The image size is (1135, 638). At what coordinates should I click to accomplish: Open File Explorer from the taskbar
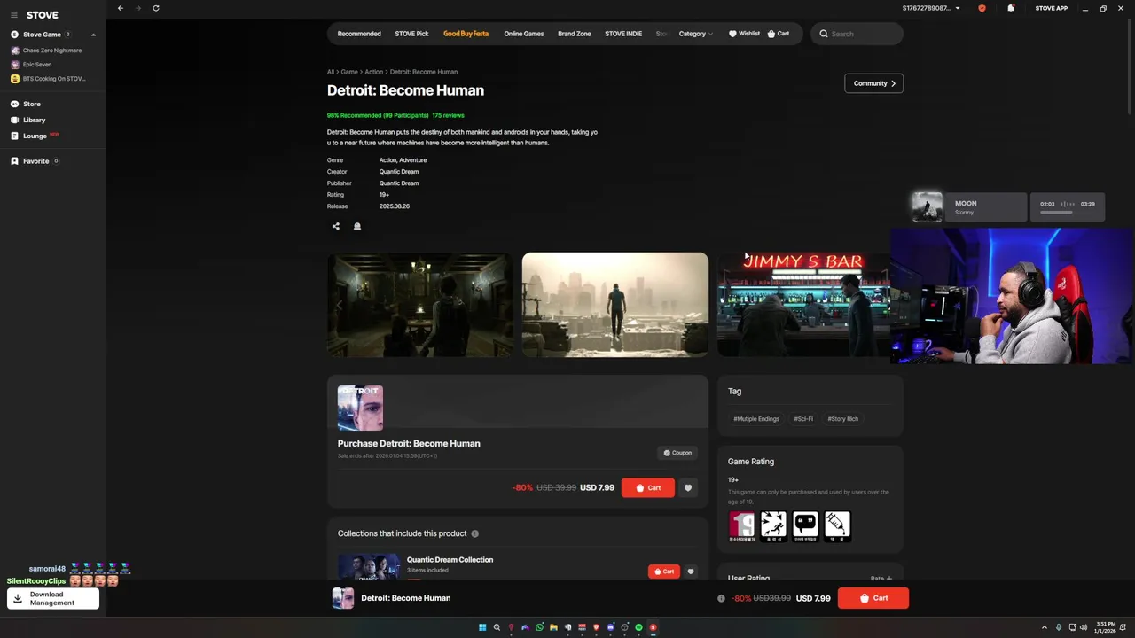(553, 627)
